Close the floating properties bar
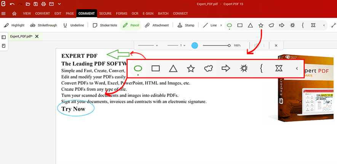337x164 pixels. coord(276,46)
